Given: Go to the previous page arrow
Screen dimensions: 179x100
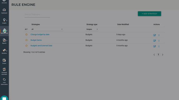Looking at the screenshot, I should (x=154, y=55).
